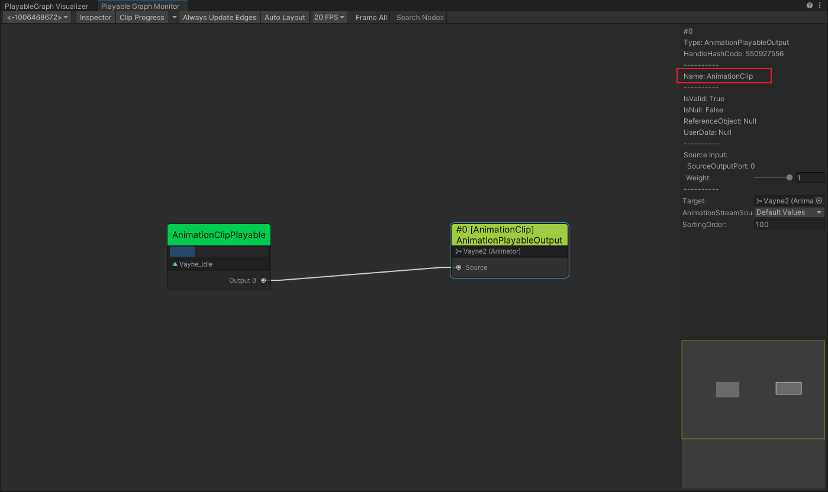Click the Search Nodes input field
Screen dimensions: 828x492
(x=420, y=17)
